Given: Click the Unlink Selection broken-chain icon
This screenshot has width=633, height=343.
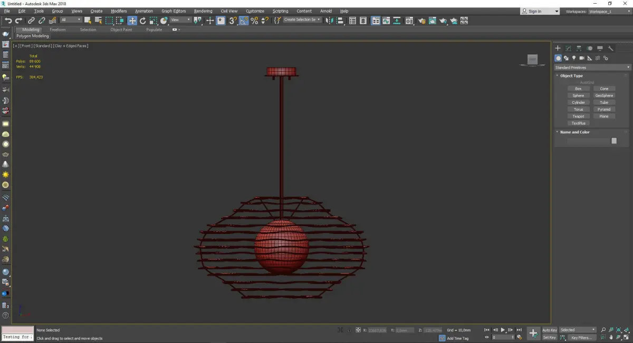Looking at the screenshot, I should point(42,21).
